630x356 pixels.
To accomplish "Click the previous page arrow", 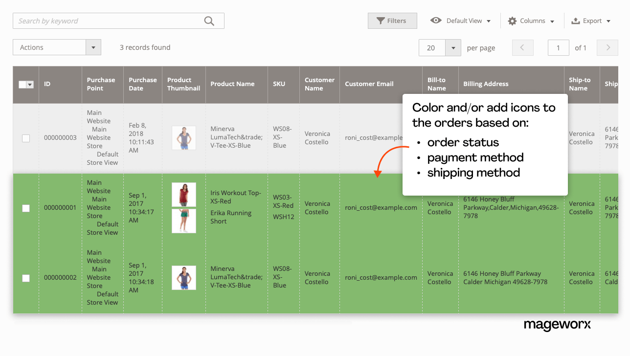I will [x=522, y=47].
